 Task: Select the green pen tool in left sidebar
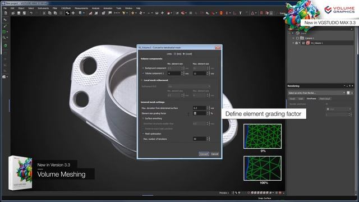click(x=5, y=26)
